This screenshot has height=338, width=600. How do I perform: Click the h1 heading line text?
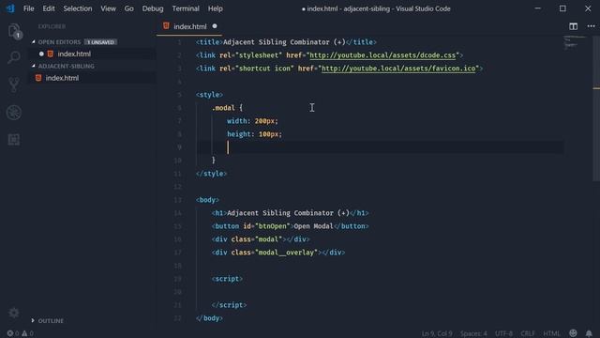290,213
